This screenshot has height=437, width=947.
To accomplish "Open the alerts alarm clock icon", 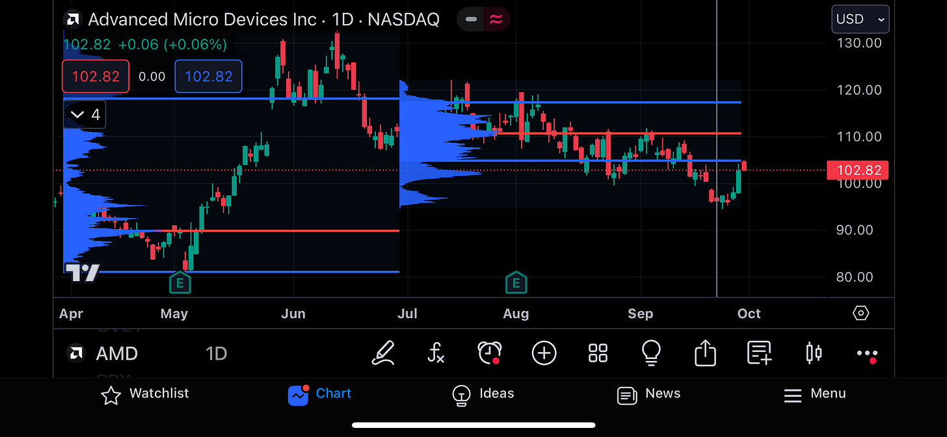I will [489, 353].
